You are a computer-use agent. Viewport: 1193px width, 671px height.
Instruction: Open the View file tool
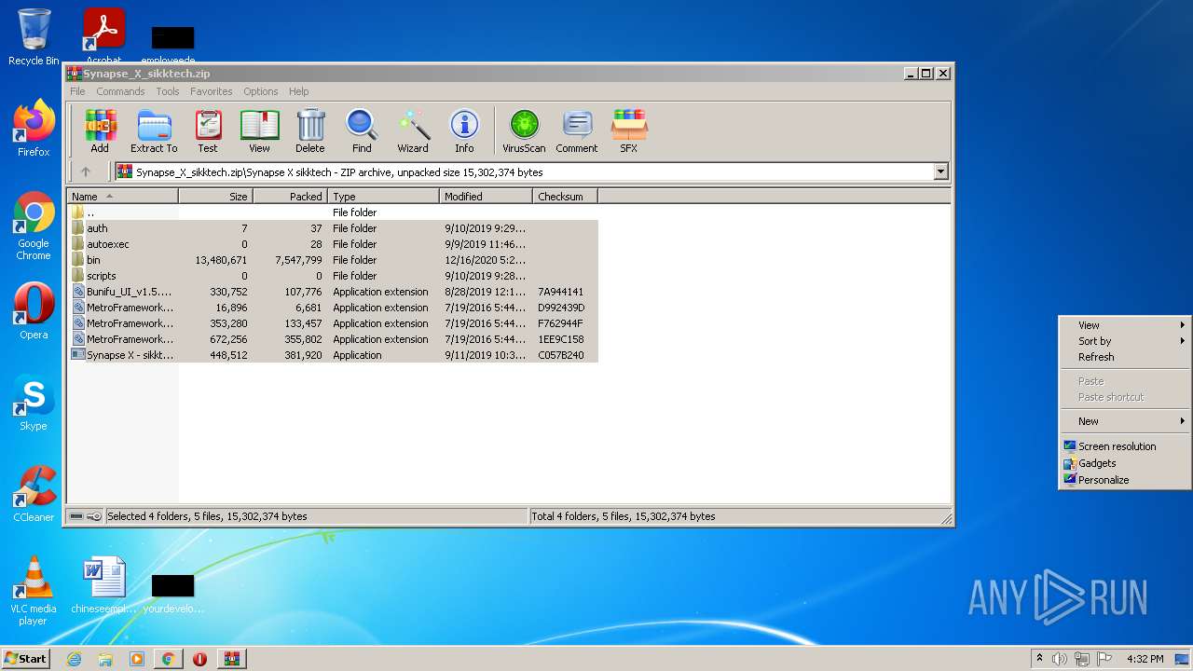click(259, 131)
